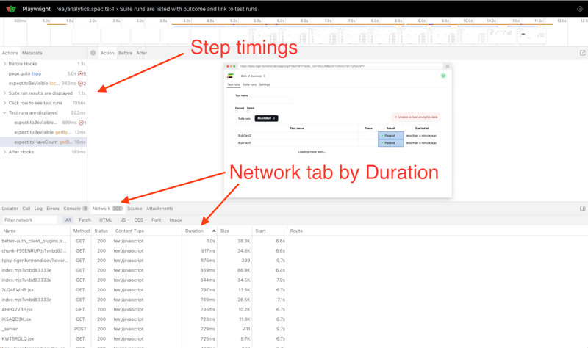Viewport: 588px width, 348px height.
Task: Select the page.goto /app action
Action: coord(43,74)
